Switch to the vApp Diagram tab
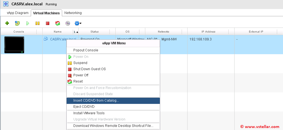The height and width of the screenshot is (130, 283). (18, 13)
